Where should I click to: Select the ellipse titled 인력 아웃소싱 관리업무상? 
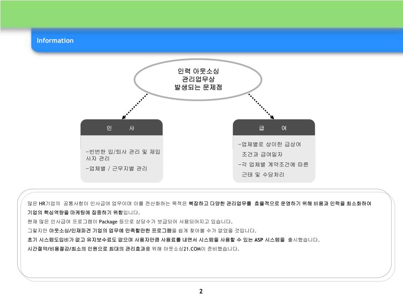click(198, 79)
